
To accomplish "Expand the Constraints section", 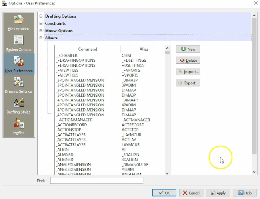I will click(41, 24).
